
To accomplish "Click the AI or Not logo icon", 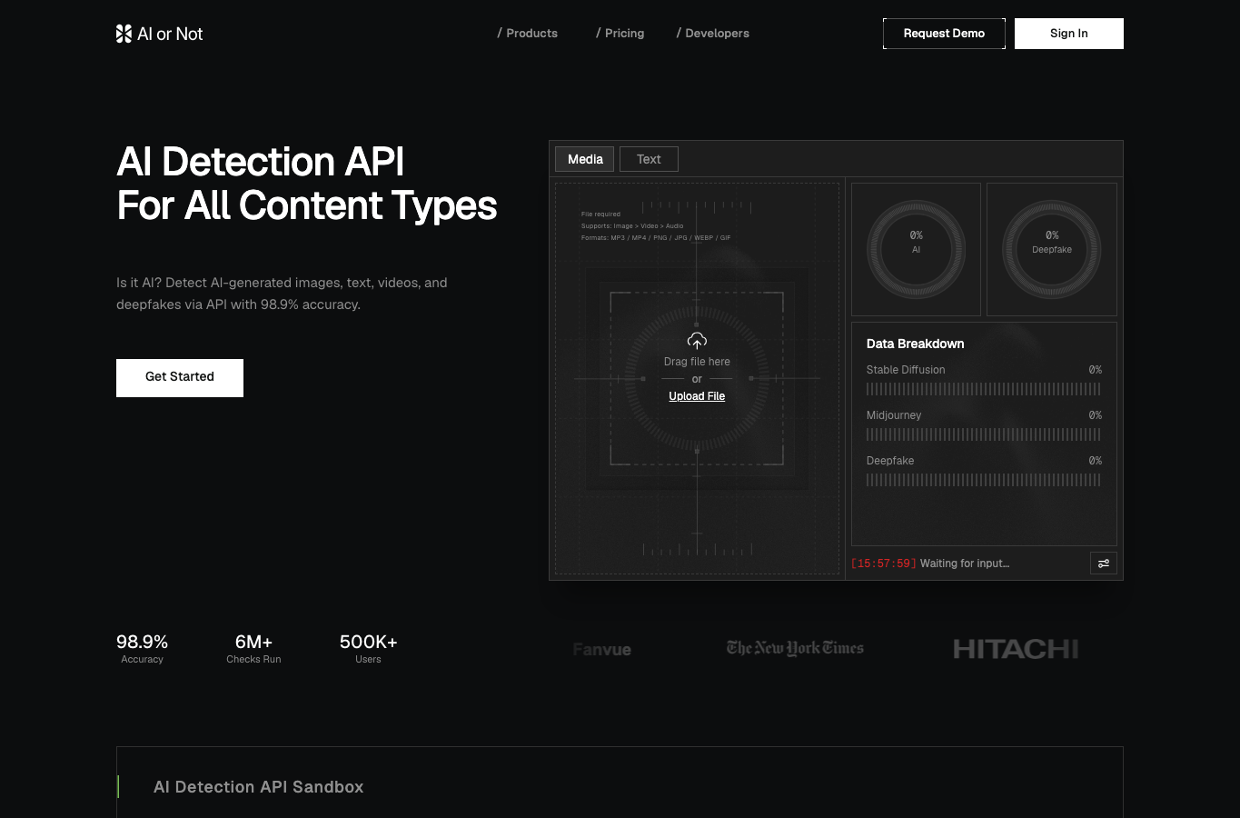I will tap(124, 34).
